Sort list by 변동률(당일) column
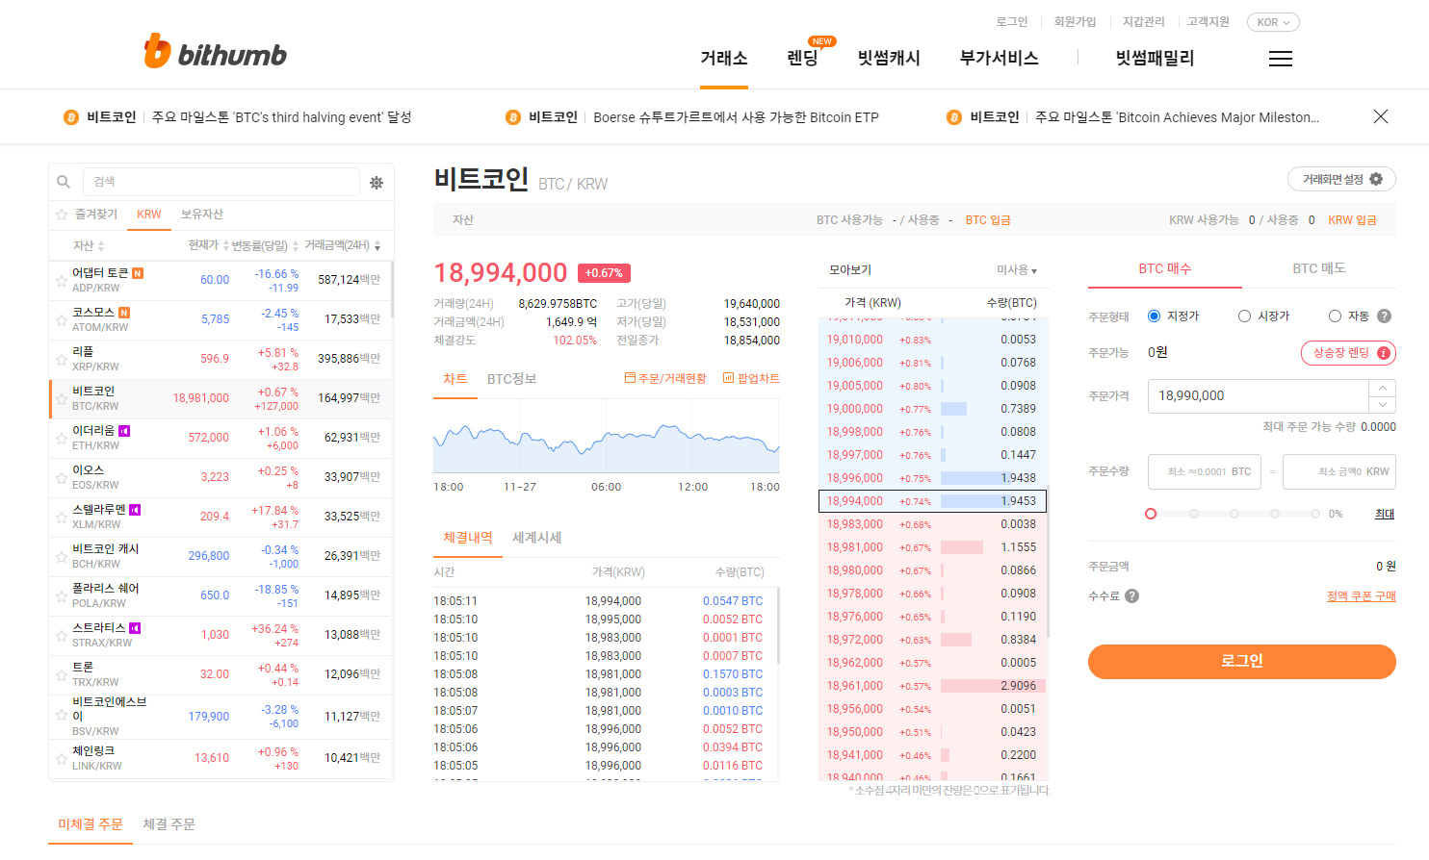 coord(265,245)
